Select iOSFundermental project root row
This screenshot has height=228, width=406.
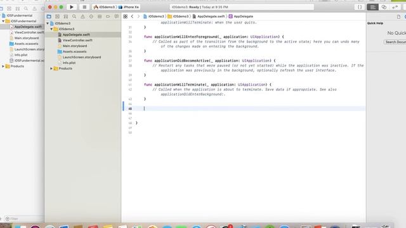click(x=20, y=15)
